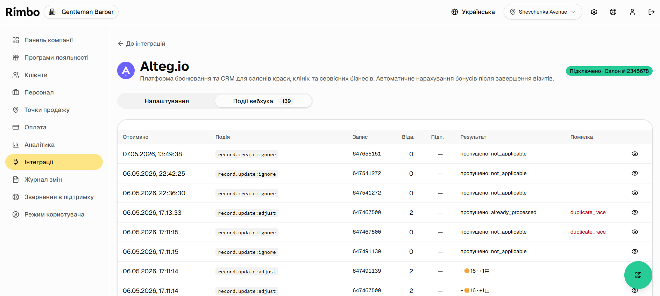Click the 06.05.2026, 22:42:25 timestamp
The height and width of the screenshot is (296, 660).
(x=154, y=174)
